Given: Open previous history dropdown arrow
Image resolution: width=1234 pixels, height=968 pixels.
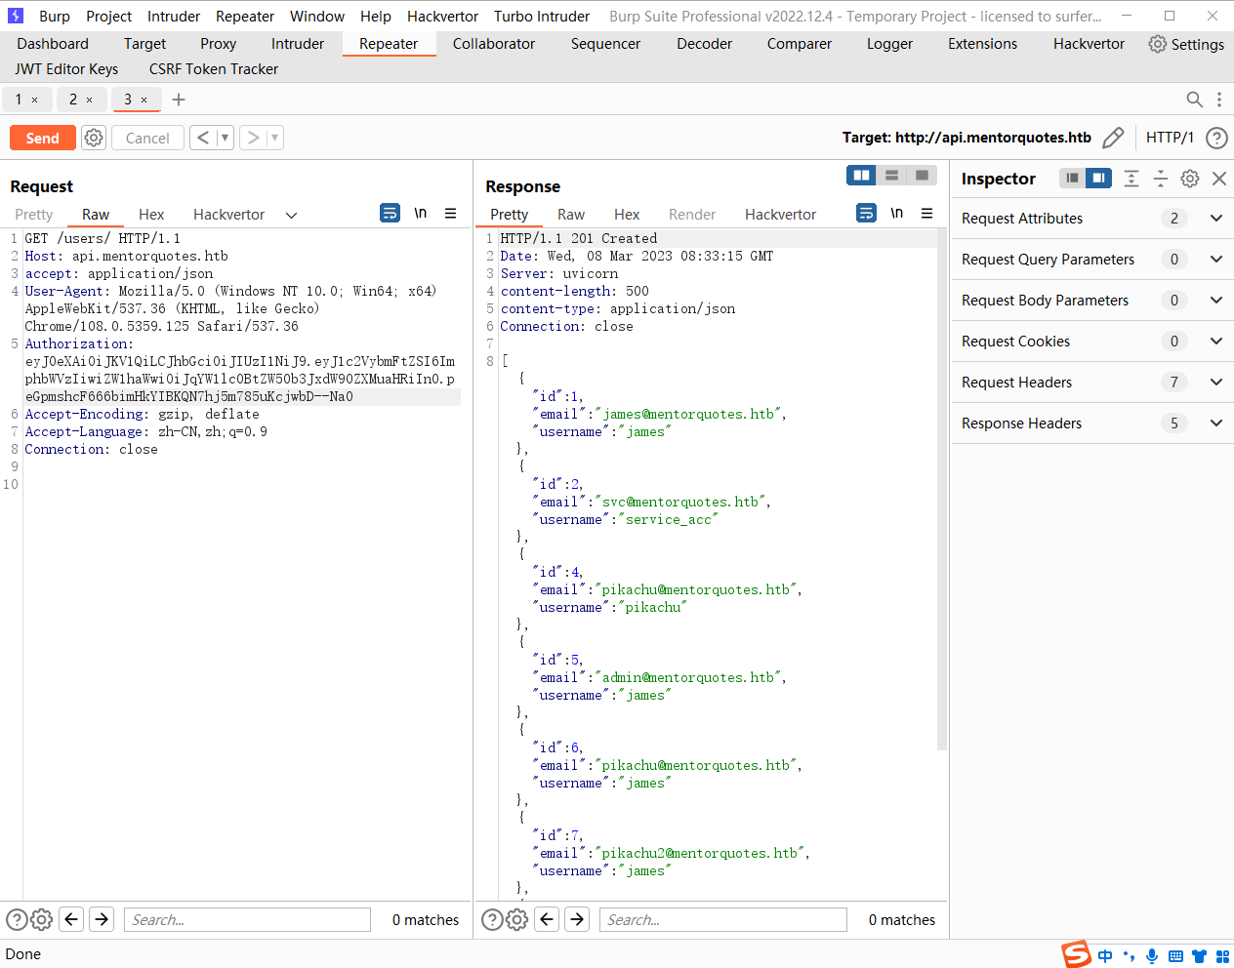Looking at the screenshot, I should pyautogui.click(x=225, y=138).
